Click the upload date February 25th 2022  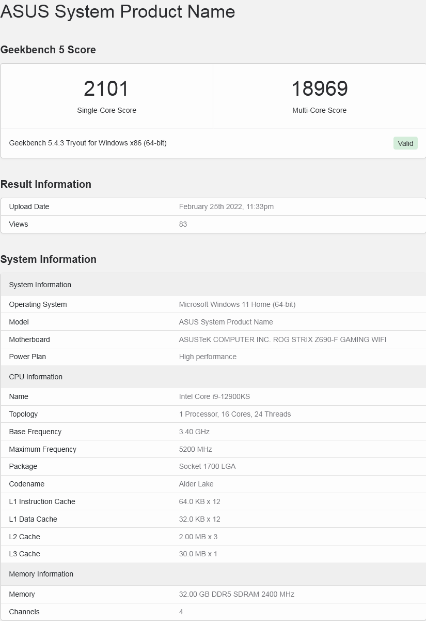[x=226, y=206]
